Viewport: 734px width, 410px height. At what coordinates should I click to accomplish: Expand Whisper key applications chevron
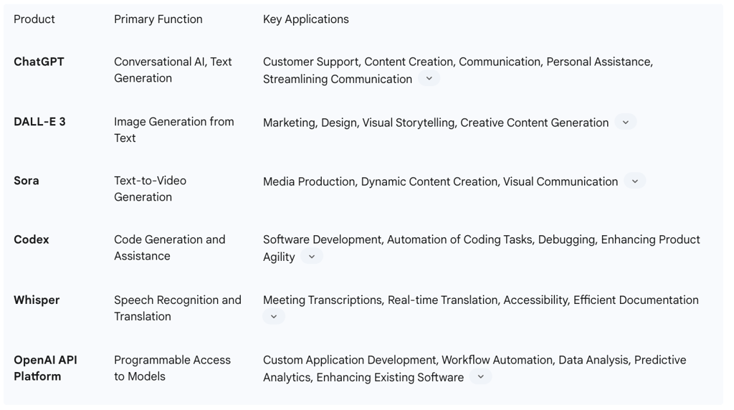click(x=274, y=316)
